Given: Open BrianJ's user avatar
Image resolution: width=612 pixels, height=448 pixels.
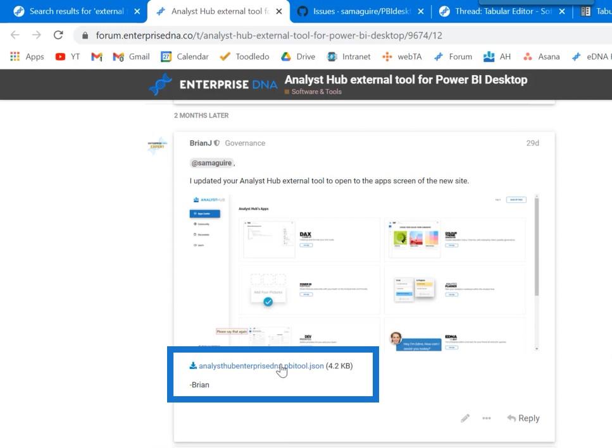Looking at the screenshot, I should (158, 145).
